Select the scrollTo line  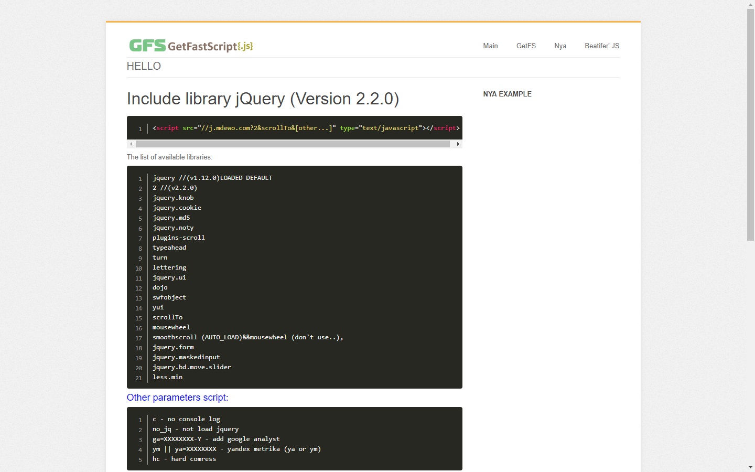167,317
